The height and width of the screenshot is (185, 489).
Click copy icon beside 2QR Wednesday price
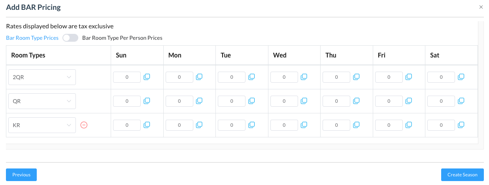304,77
